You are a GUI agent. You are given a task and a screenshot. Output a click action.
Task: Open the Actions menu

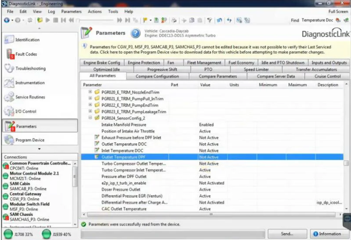coord(95,11)
